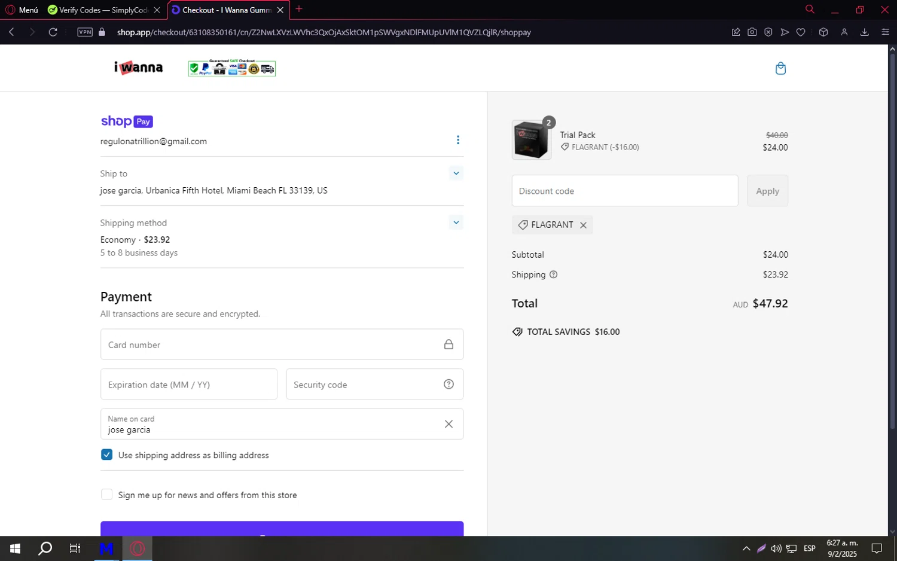Viewport: 897px width, 561px height.
Task: Go forward in browser history
Action: coord(32,32)
